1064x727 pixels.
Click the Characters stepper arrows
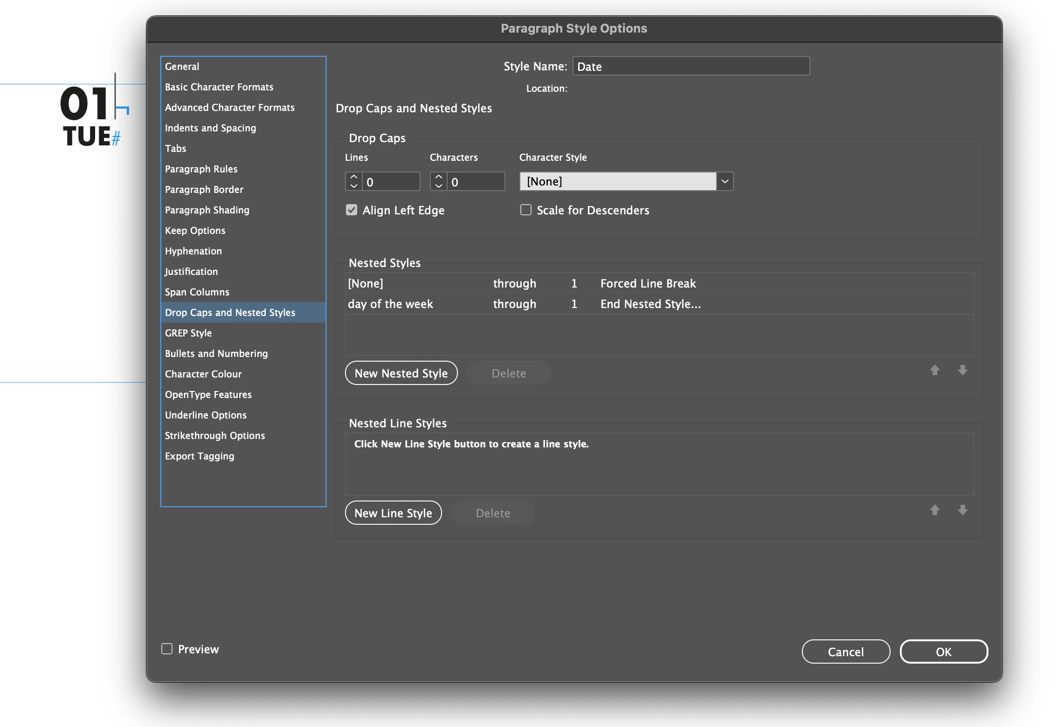click(439, 181)
